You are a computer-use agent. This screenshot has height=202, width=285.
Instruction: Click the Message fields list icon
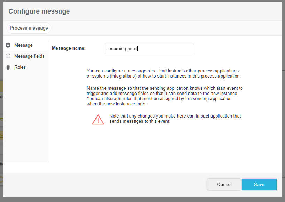[8, 56]
